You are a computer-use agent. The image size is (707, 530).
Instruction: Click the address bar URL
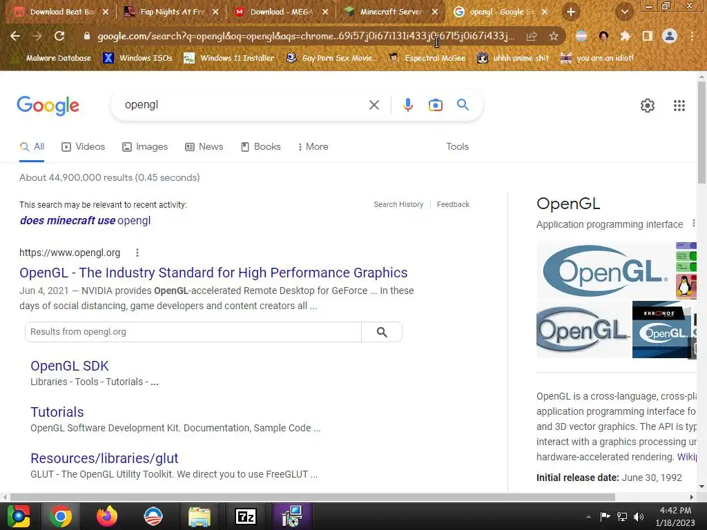point(306,36)
